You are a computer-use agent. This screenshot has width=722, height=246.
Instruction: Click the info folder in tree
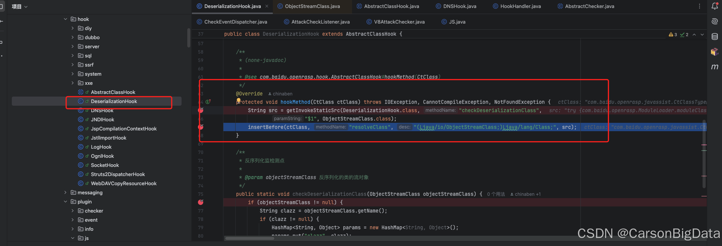pyautogui.click(x=89, y=229)
